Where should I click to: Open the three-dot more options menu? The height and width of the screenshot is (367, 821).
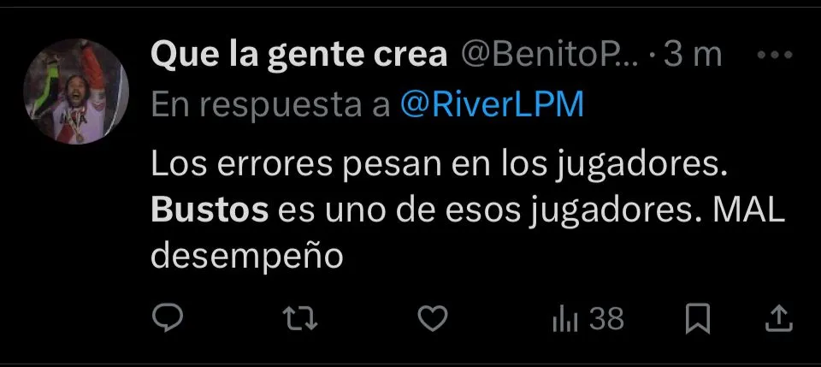(775, 55)
